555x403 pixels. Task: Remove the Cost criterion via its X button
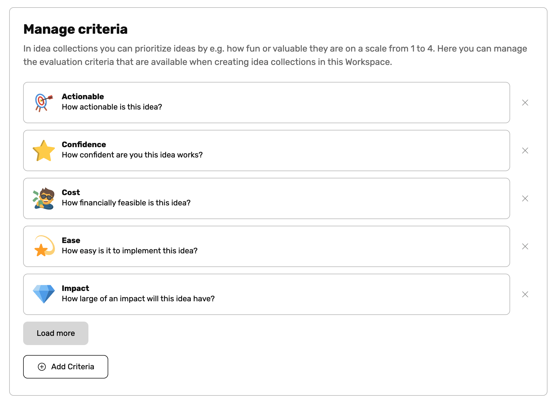pos(525,198)
